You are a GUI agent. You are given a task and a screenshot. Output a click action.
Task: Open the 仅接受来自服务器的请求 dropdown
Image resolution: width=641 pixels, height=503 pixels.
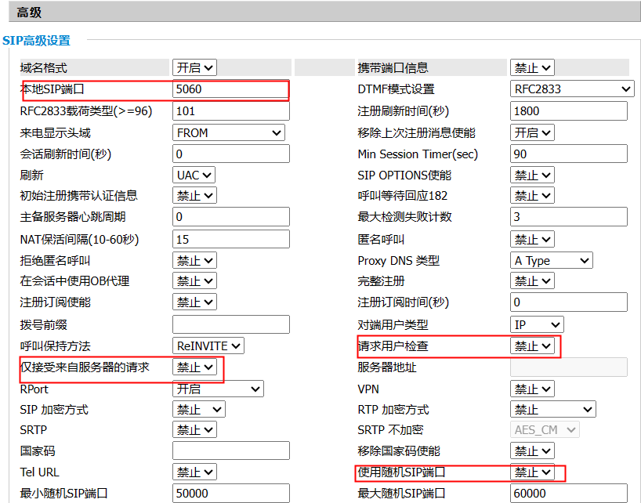[194, 367]
